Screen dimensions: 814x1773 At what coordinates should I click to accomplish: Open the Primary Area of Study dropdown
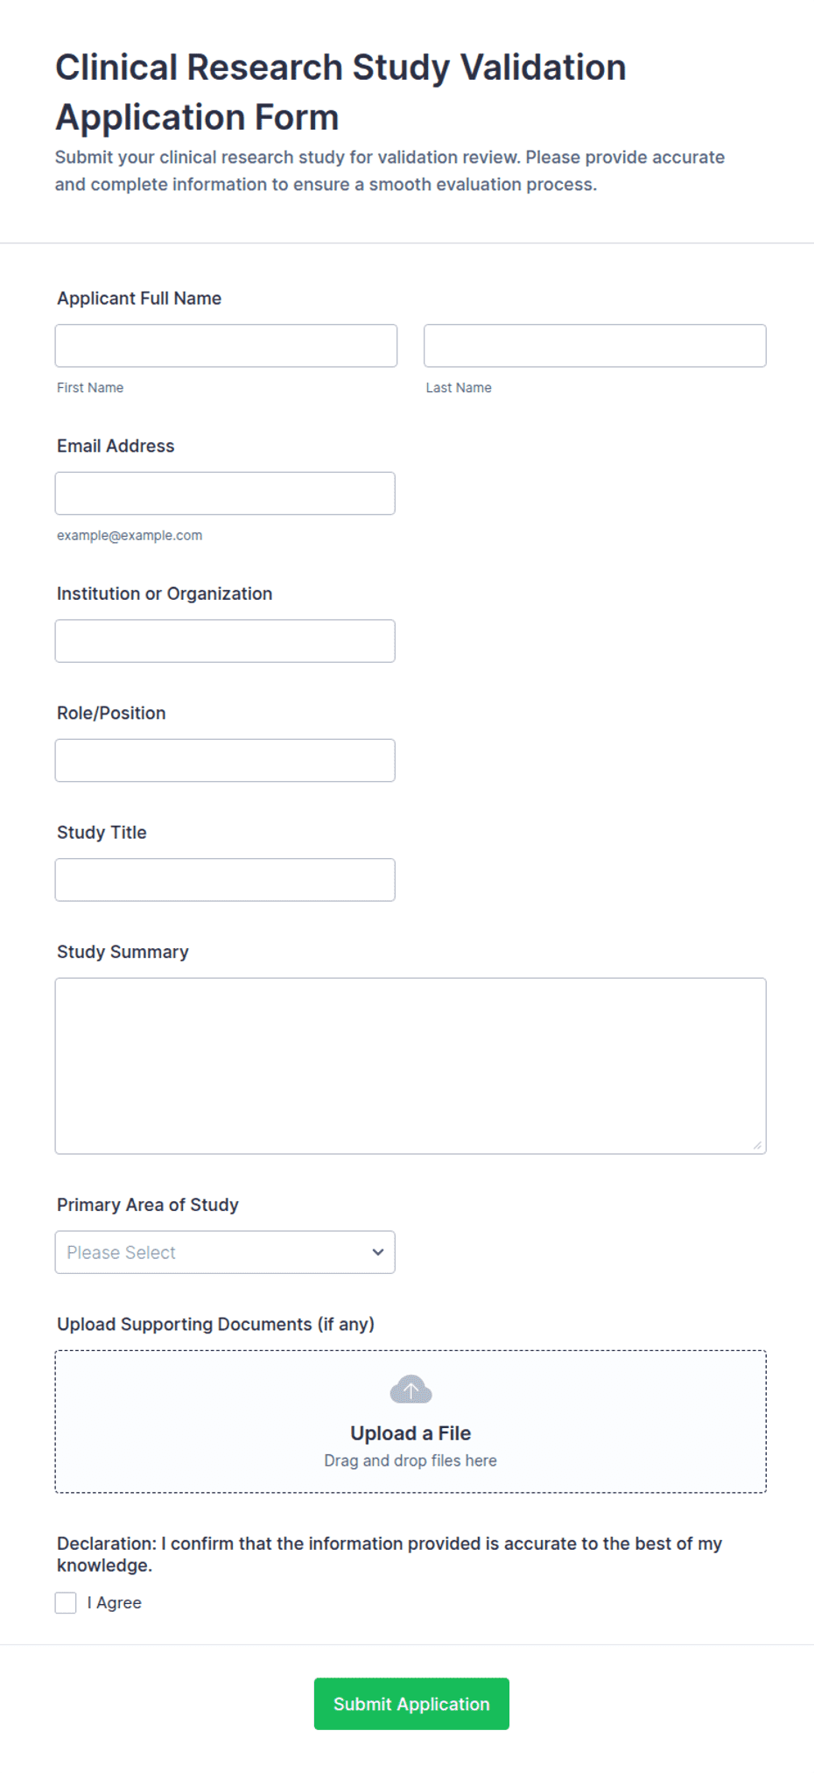225,1252
